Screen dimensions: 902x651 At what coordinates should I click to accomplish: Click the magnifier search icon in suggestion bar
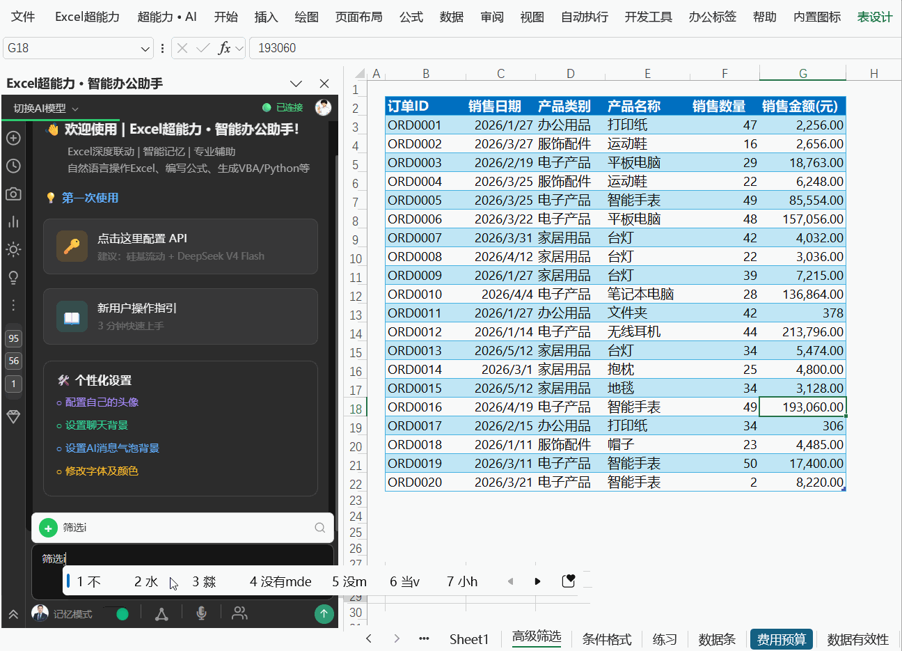point(320,528)
